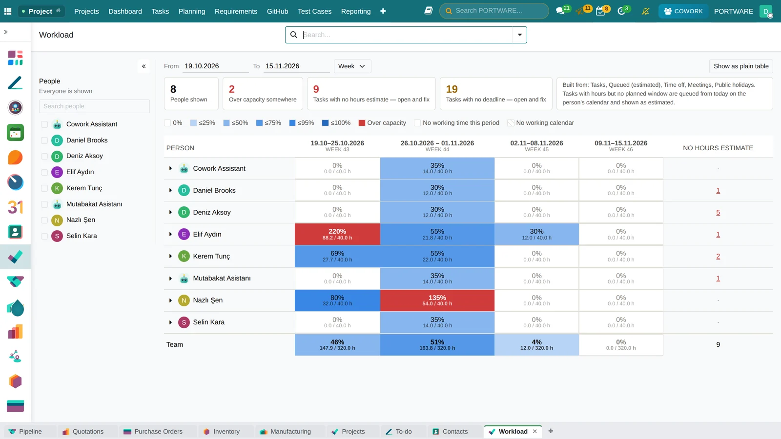Open the orange chat bubble sidebar icon
This screenshot has width=781, height=439.
[x=15, y=157]
